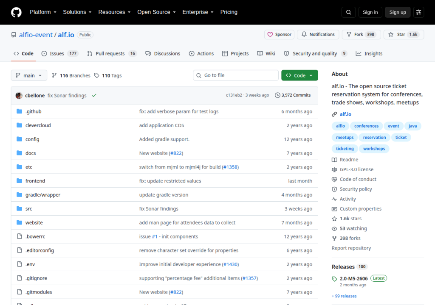Click the .editorconfig file icon
Image resolution: width=435 pixels, height=305 pixels.
[20, 250]
